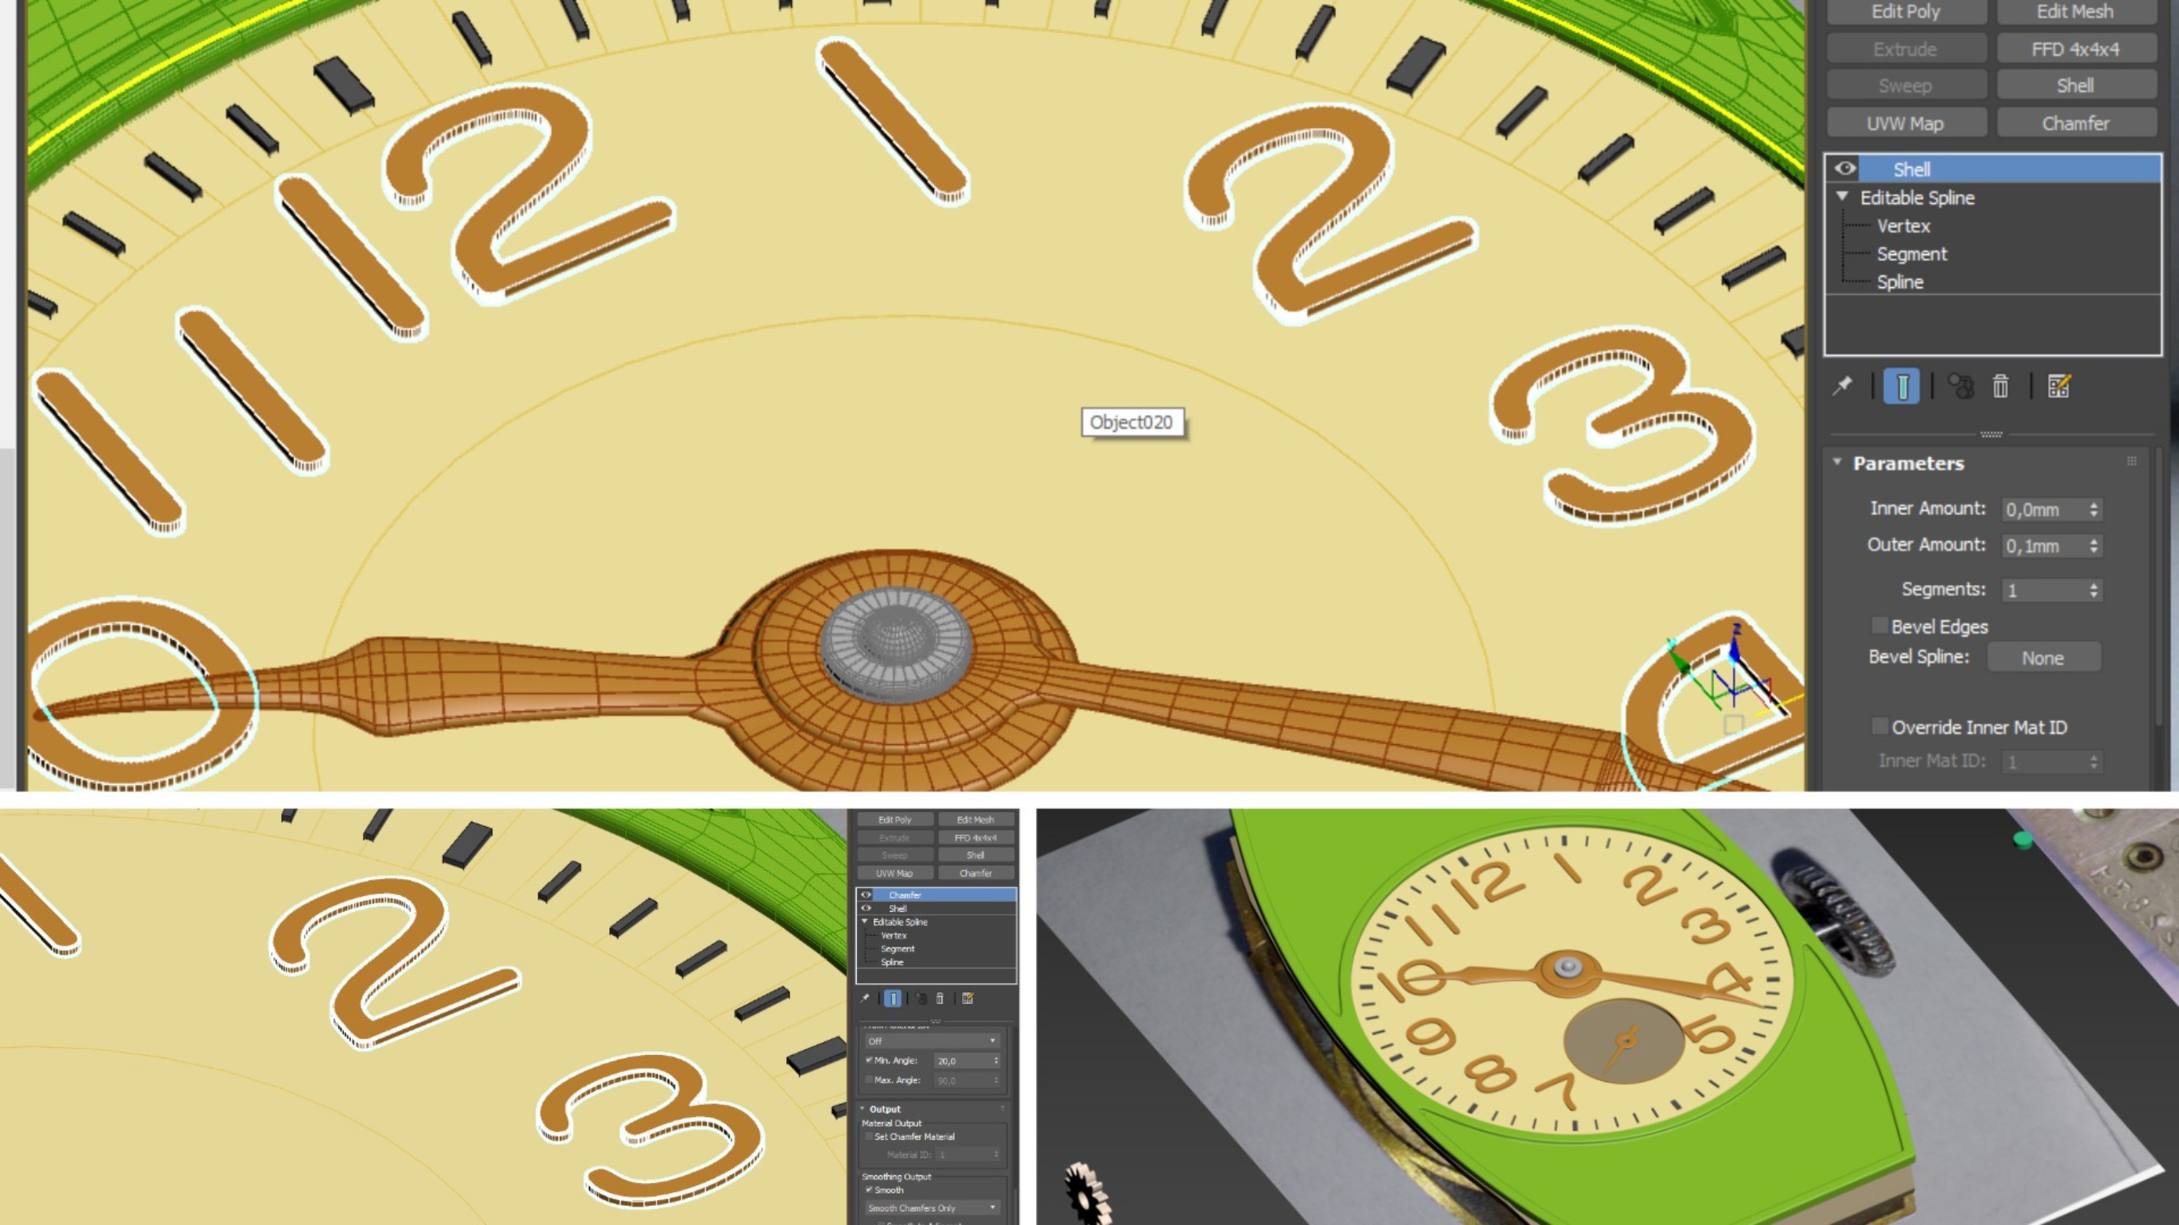Hide the Shell modifier via eye in top stack
The height and width of the screenshot is (1225, 2179).
(1845, 168)
